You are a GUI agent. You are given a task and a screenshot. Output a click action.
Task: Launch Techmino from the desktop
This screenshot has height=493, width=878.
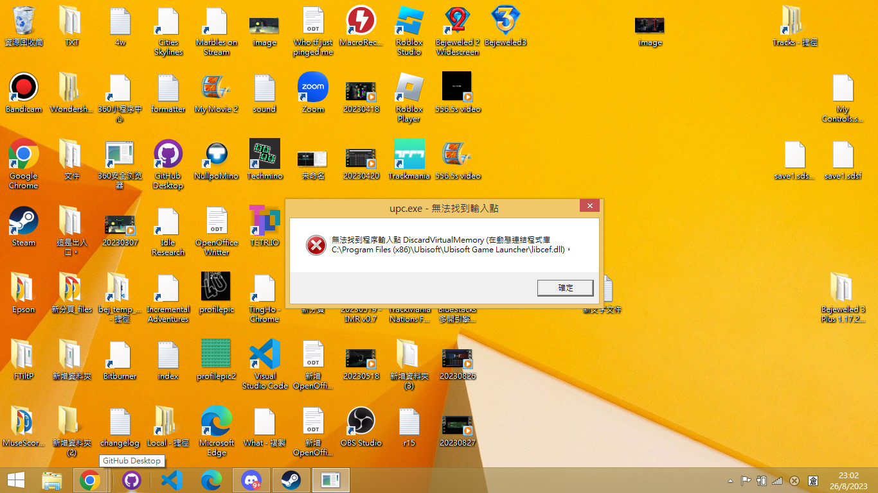tap(264, 154)
